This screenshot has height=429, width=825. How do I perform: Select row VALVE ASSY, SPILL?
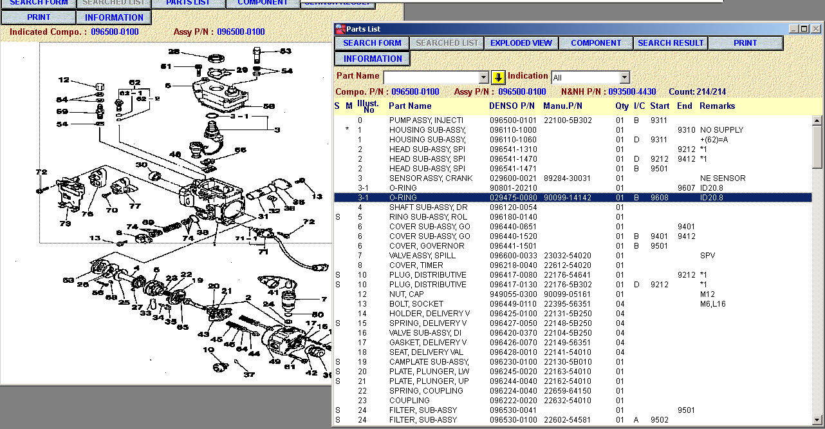point(573,256)
